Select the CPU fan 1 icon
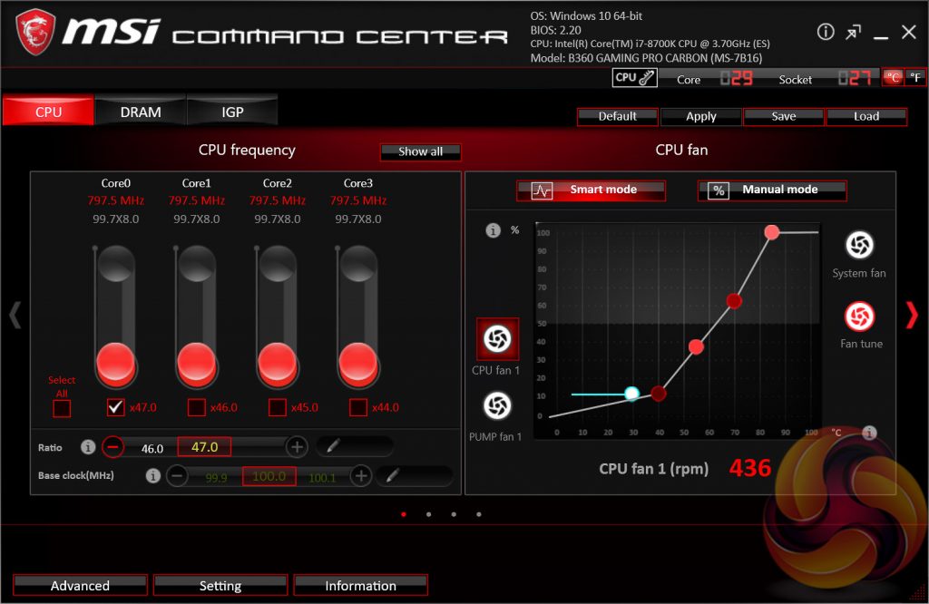Image resolution: width=929 pixels, height=604 pixels. coord(498,339)
